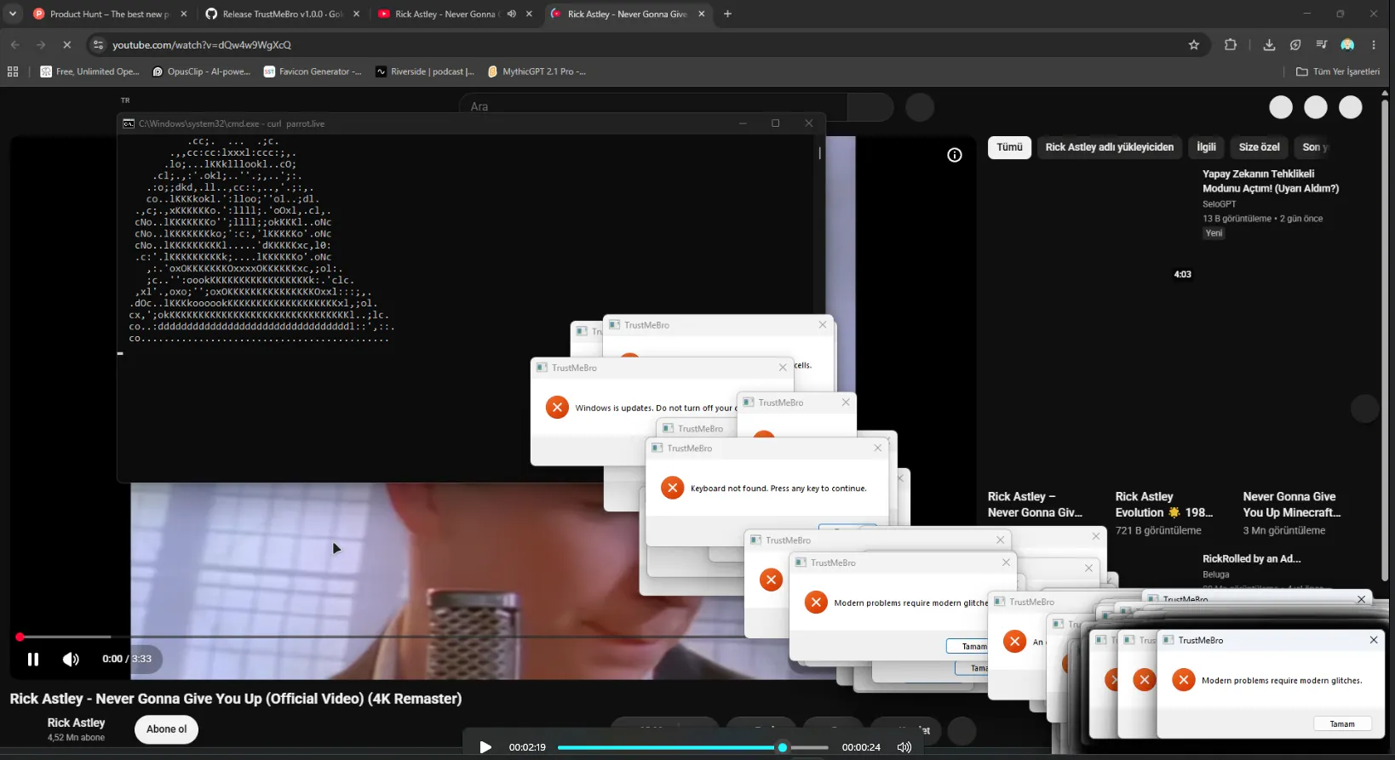The image size is (1395, 760).
Task: Select the Rick Astley adlı yükleyiciden chip
Action: click(x=1109, y=147)
